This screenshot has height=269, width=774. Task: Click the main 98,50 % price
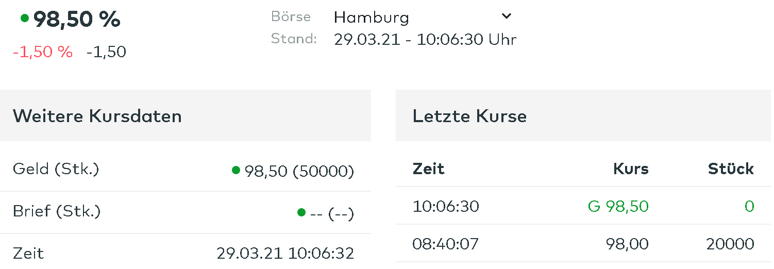pyautogui.click(x=77, y=20)
